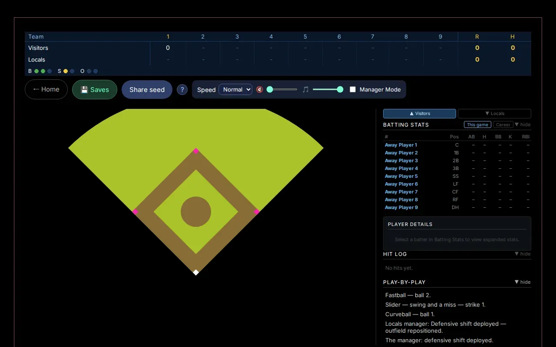Go back using the Home button
Viewport: 556px width, 347px height.
click(46, 89)
